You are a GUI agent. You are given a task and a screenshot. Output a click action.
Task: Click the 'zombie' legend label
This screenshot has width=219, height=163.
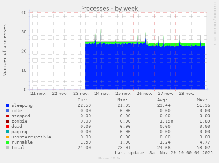pyautogui.click(x=19, y=121)
